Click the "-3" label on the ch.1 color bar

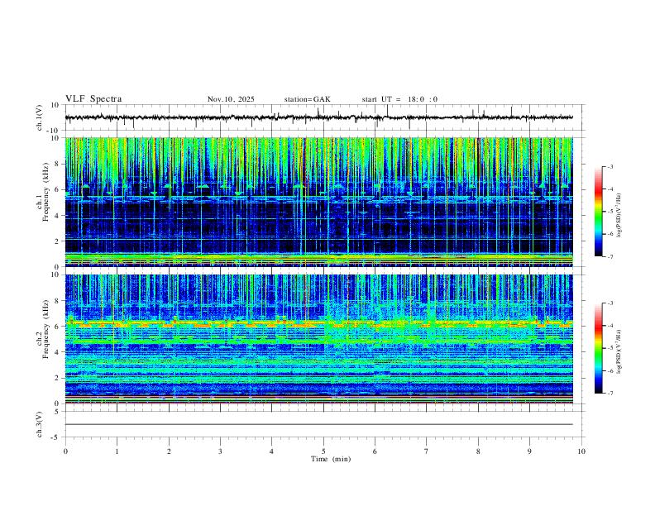pos(610,166)
